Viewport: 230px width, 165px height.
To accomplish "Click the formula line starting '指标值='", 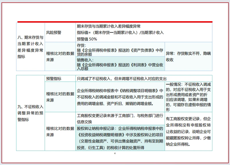I will [x=120, y=32].
